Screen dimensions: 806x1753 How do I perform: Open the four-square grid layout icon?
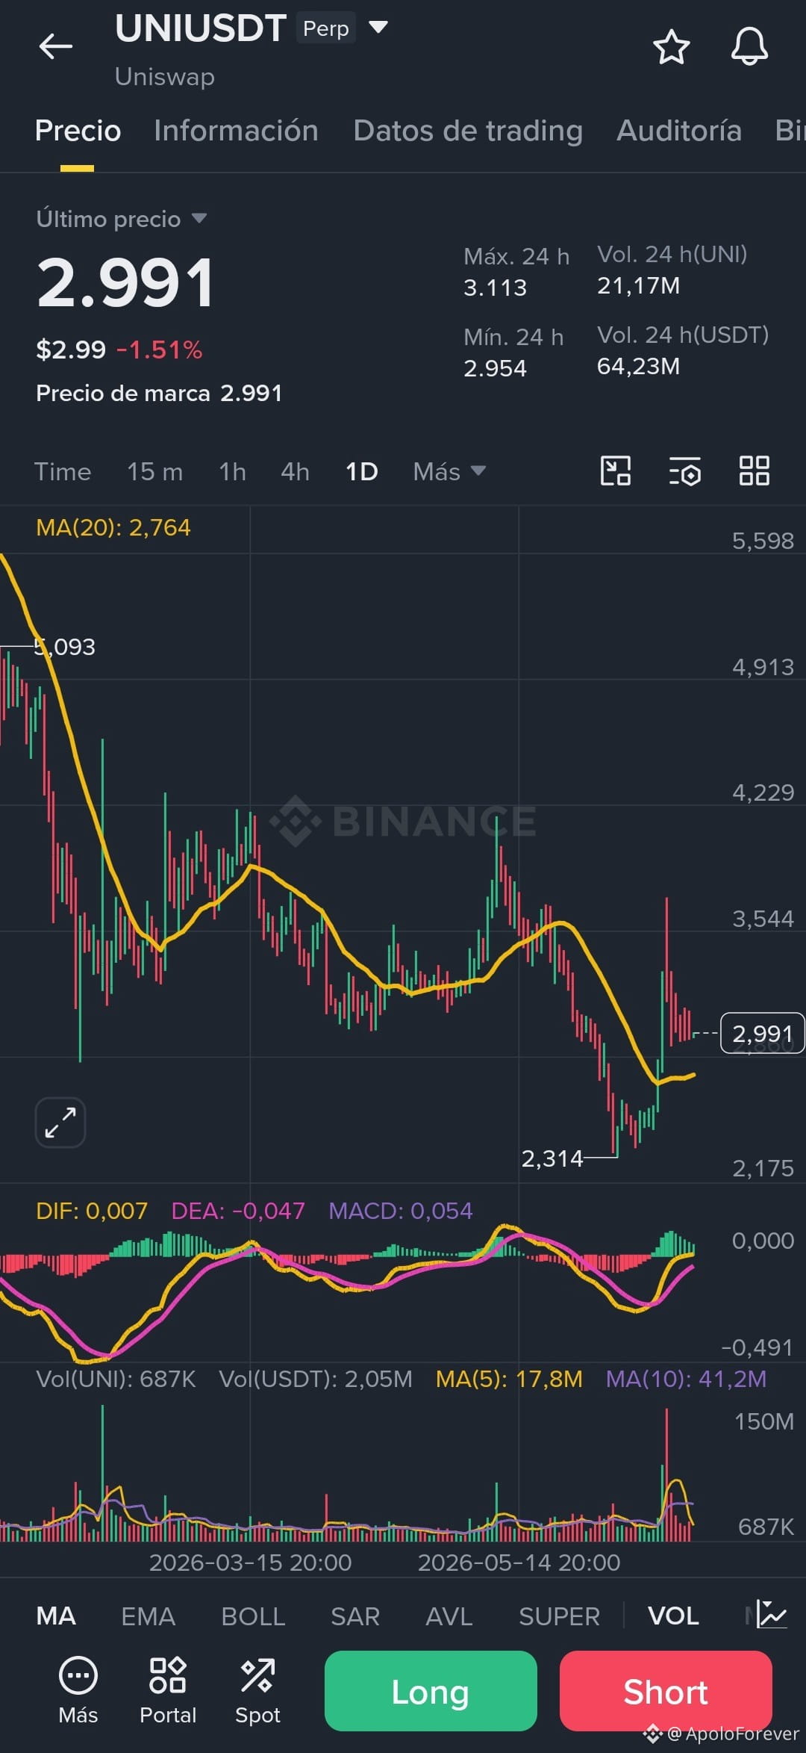point(754,471)
